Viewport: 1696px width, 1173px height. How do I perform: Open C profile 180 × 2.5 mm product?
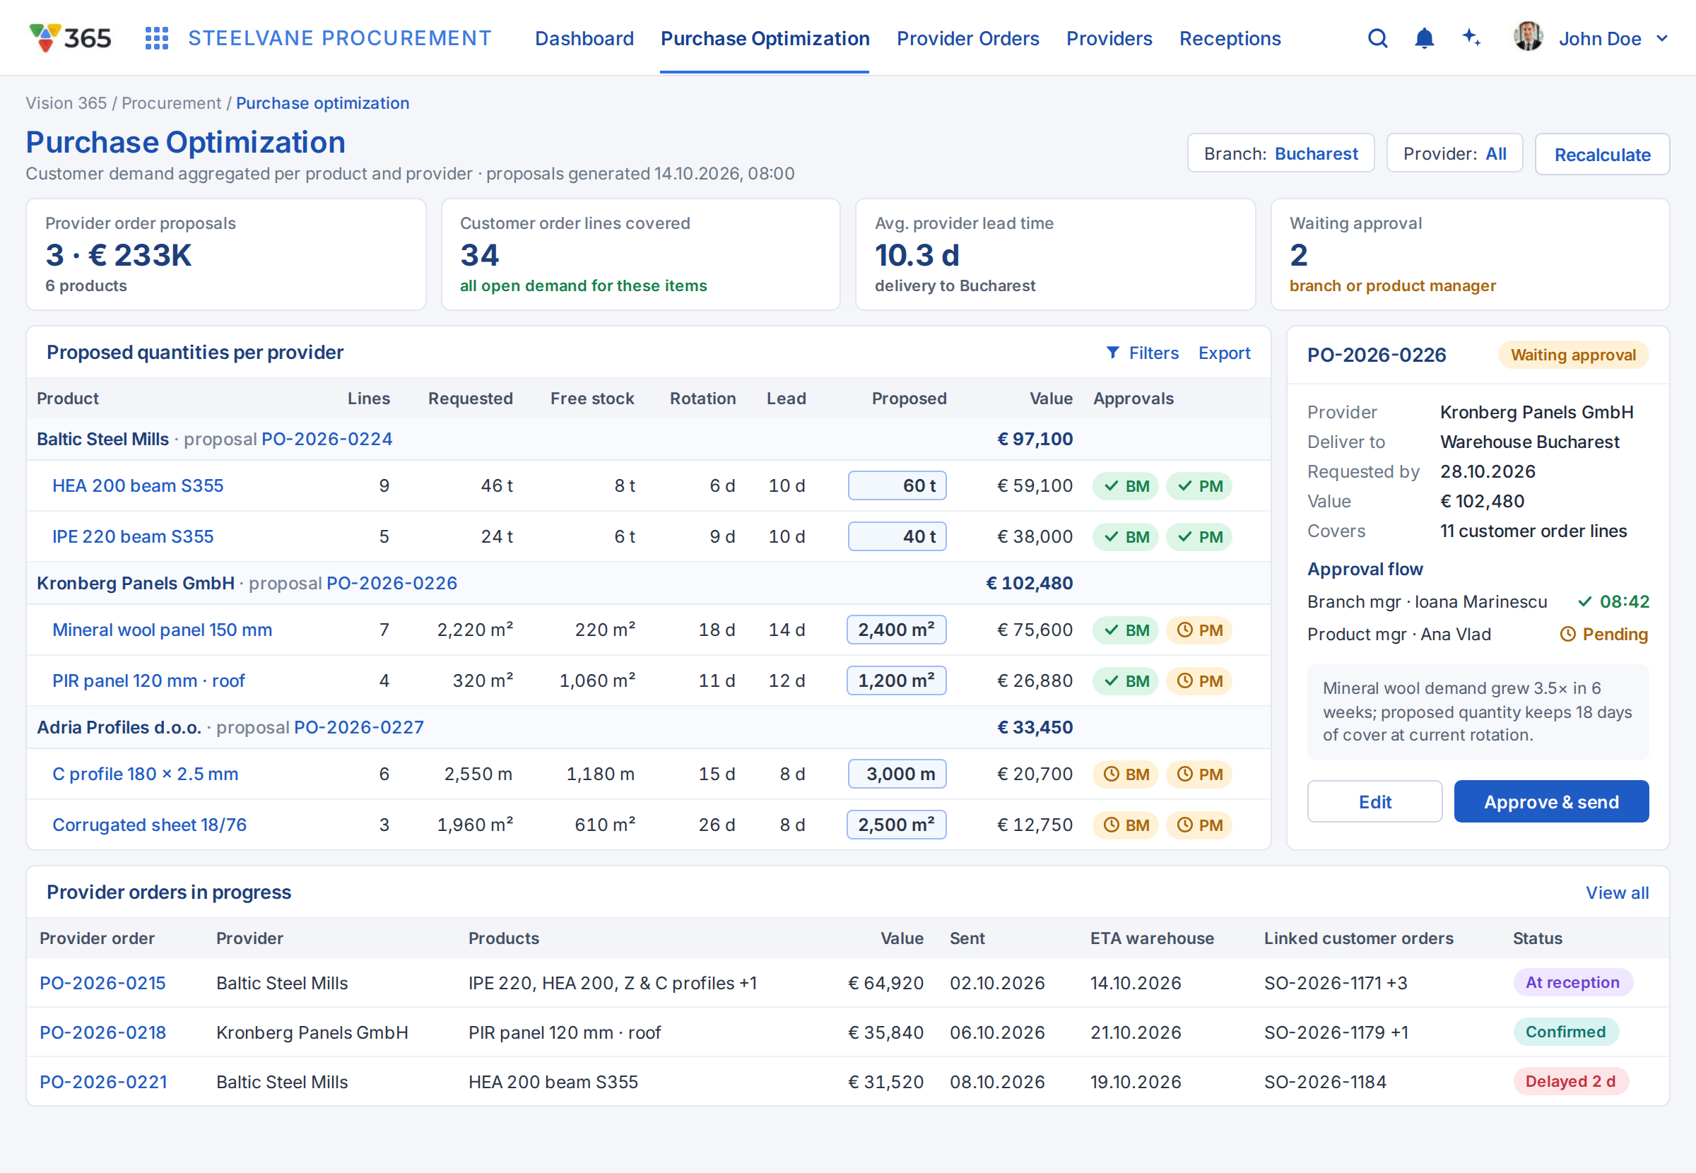click(146, 774)
